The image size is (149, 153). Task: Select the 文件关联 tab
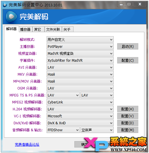(53, 29)
